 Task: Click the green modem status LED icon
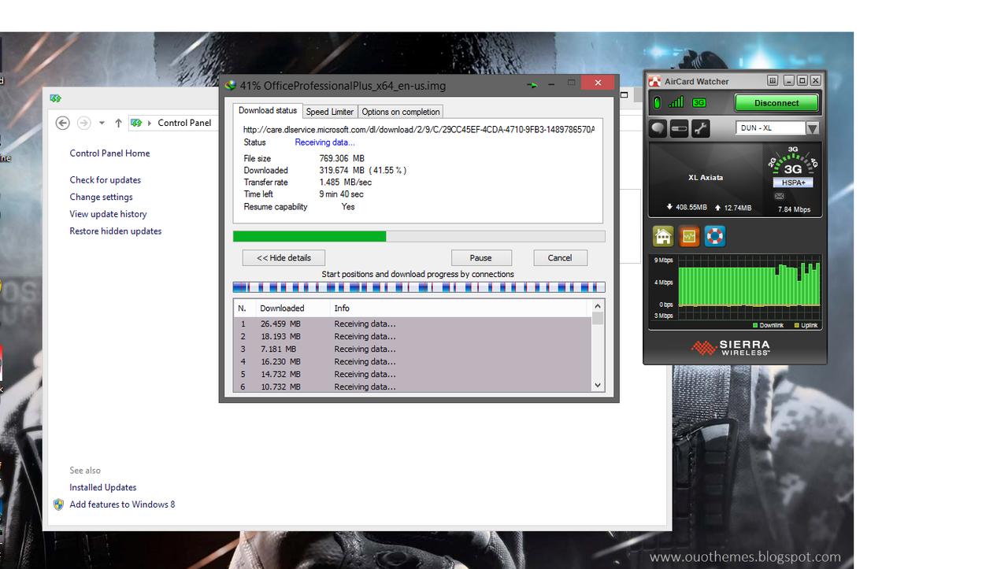(657, 103)
